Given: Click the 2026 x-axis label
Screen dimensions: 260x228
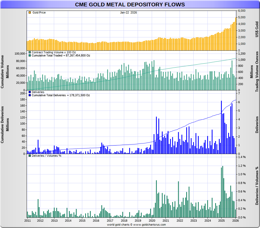Looking at the screenshot, I should pyautogui.click(x=236, y=221).
